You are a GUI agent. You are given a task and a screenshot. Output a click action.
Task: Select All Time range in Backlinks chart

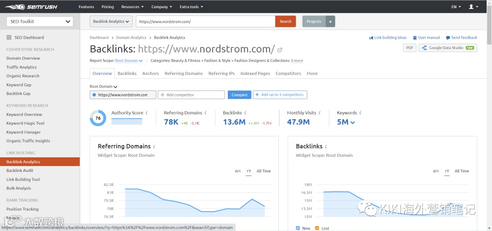click(x=462, y=171)
